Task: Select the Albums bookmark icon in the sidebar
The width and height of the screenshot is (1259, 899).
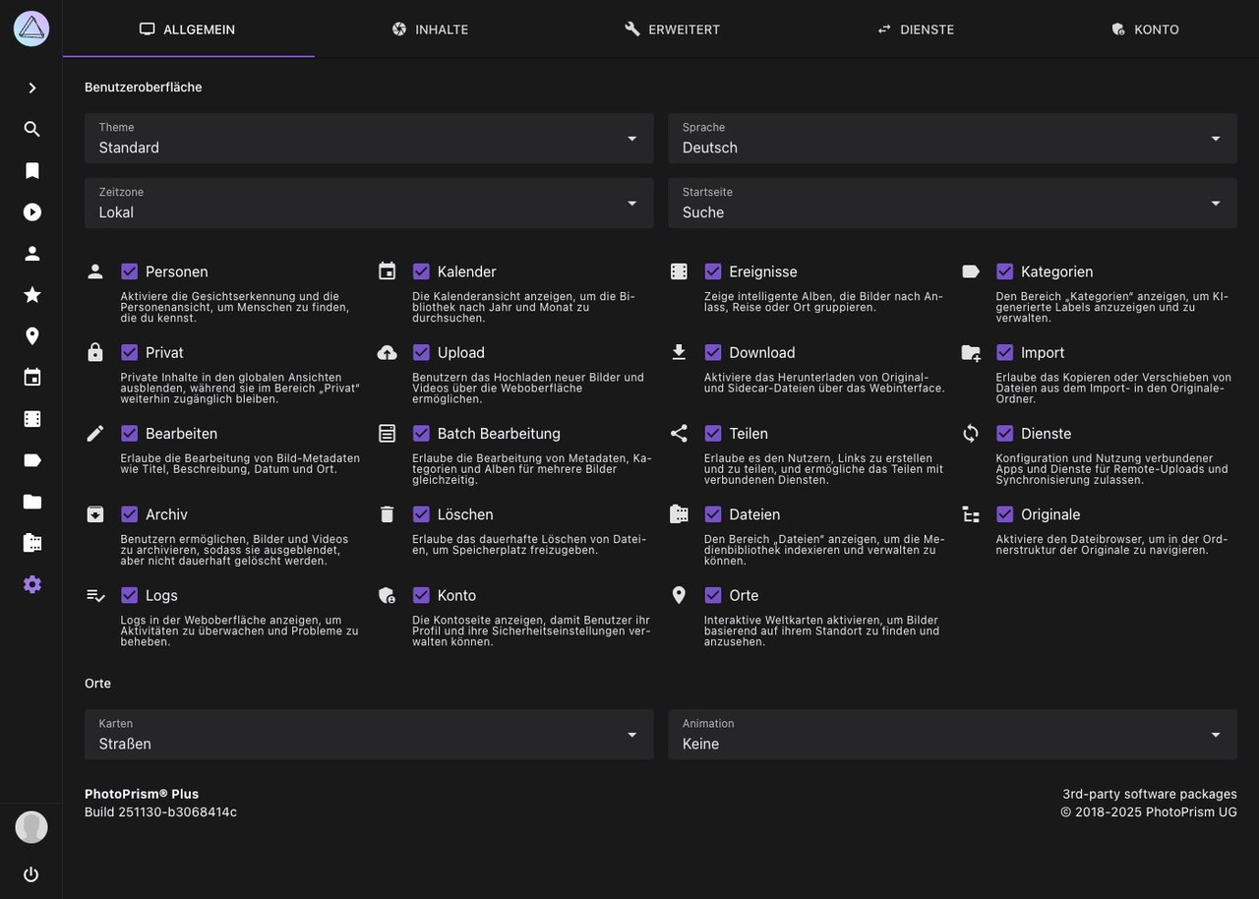Action: click(x=30, y=170)
